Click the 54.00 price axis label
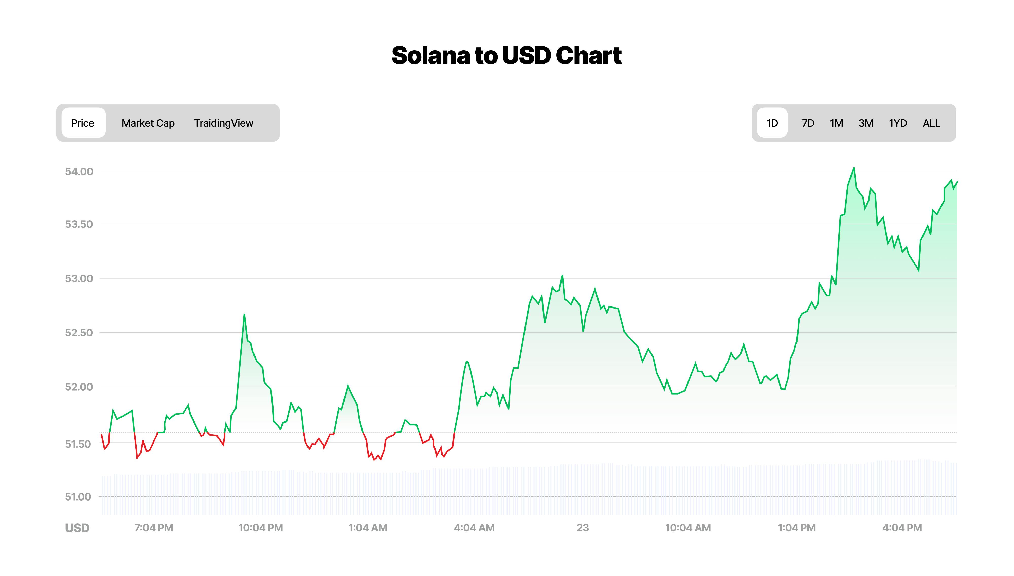The image size is (1014, 576). [x=79, y=171]
